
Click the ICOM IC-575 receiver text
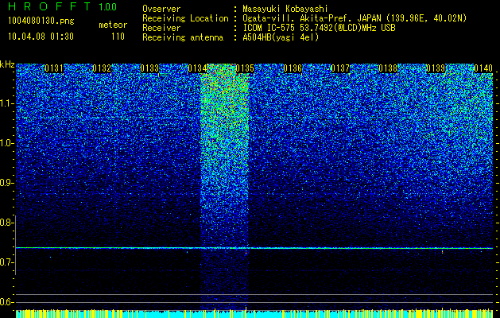319,28
